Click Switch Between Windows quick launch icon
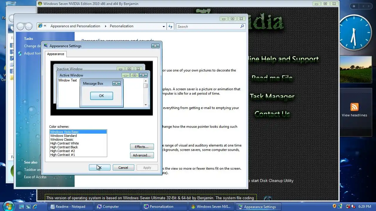This screenshot has height=211, width=376. point(28,207)
